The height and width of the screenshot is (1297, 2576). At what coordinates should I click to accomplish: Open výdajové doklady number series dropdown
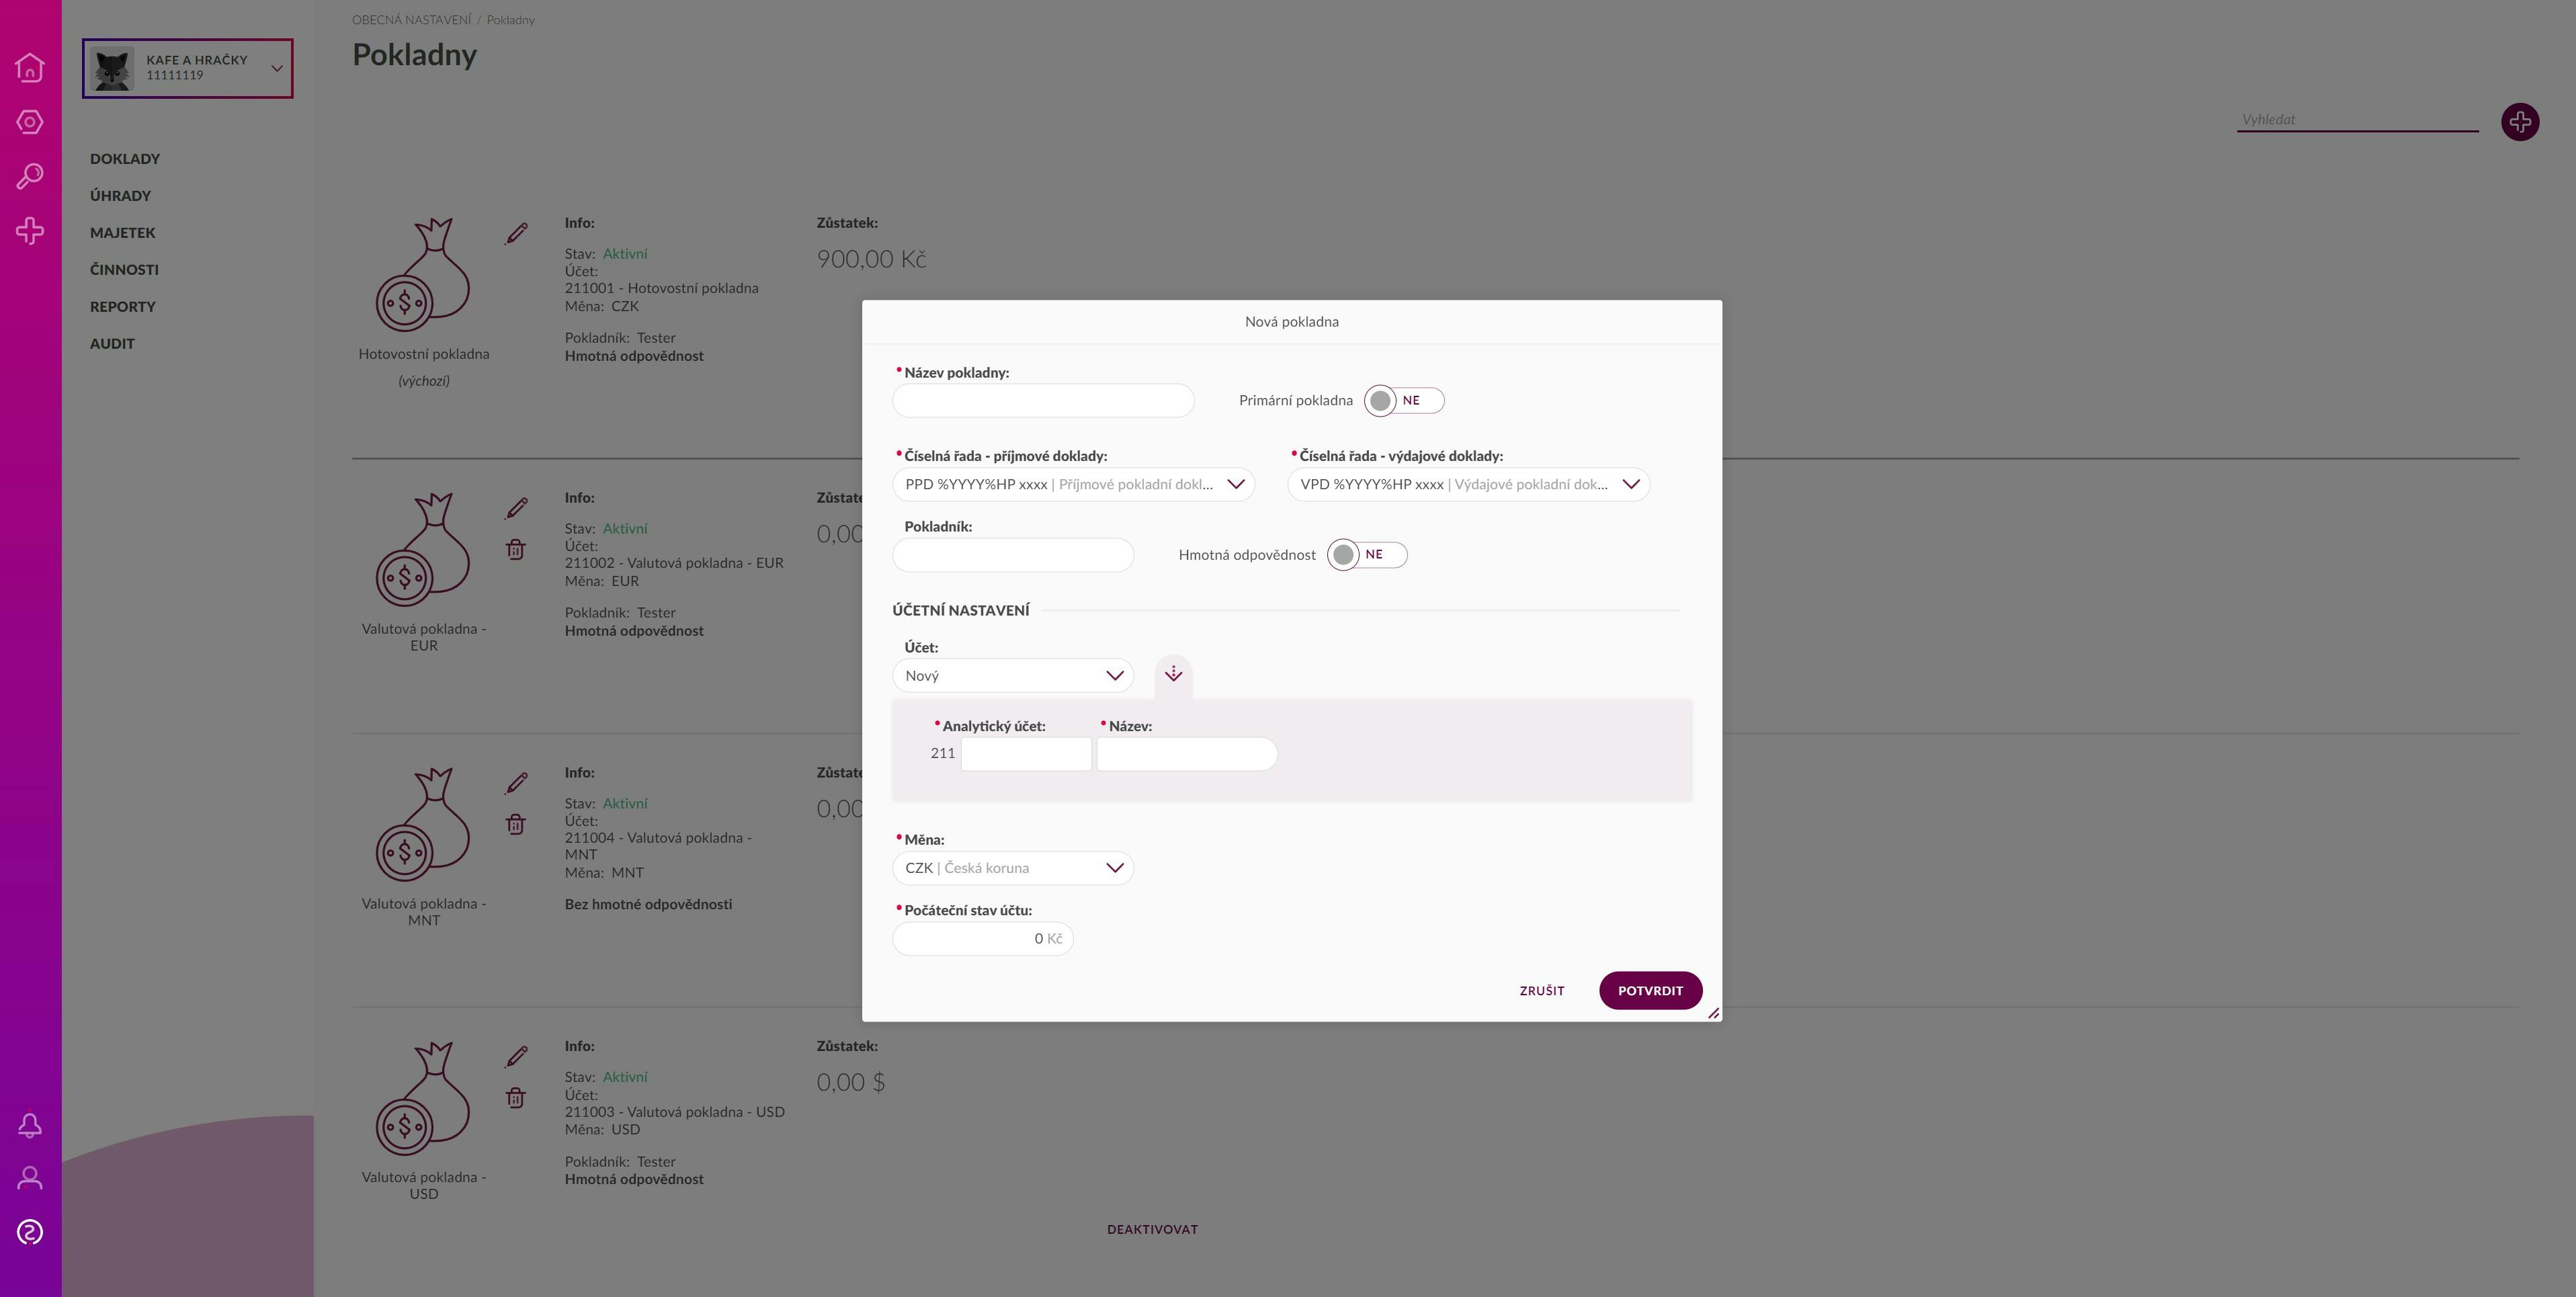tap(1468, 485)
